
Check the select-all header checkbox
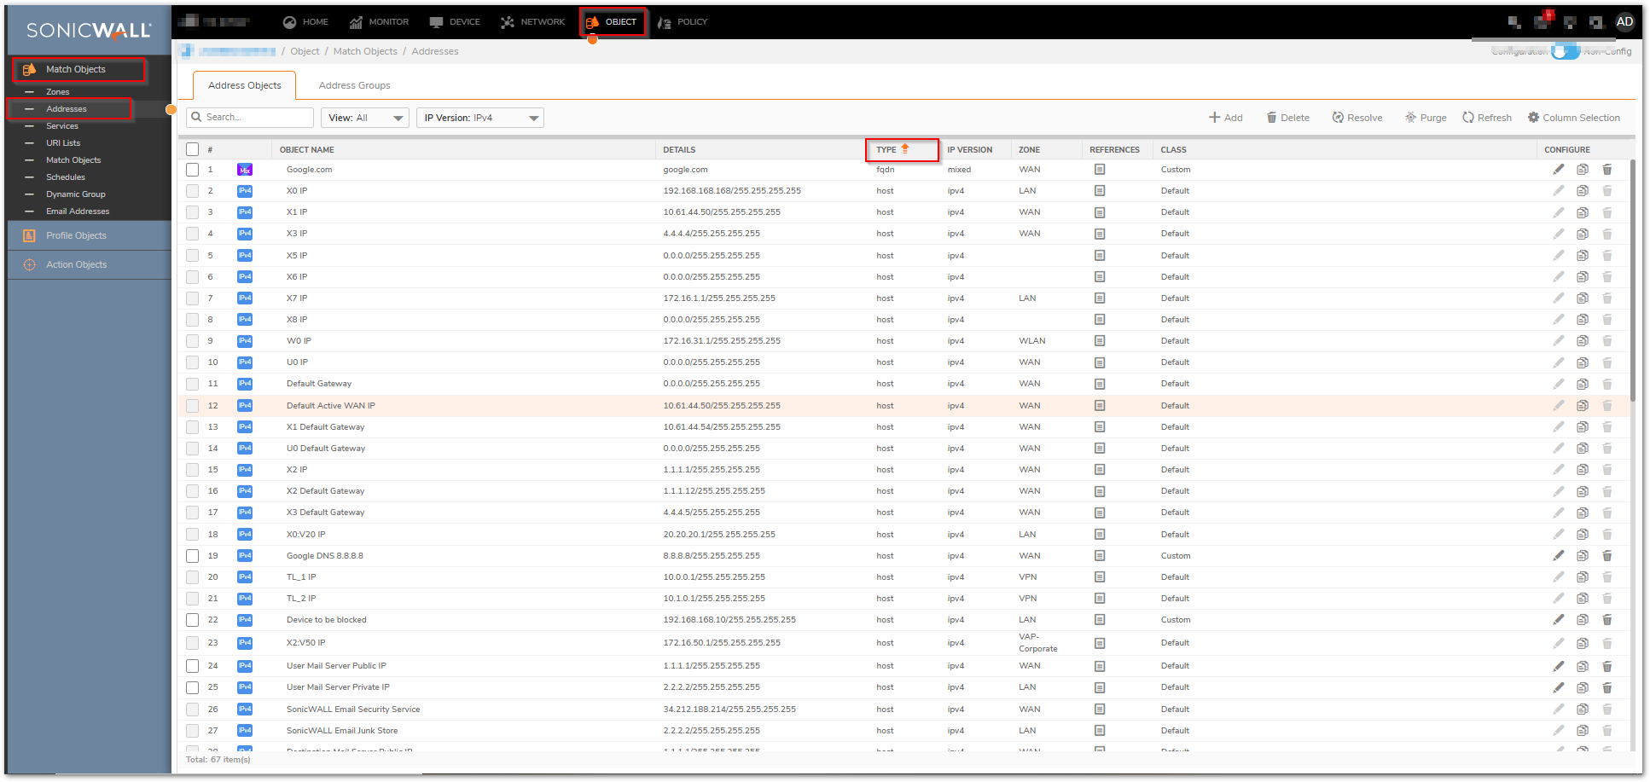[193, 149]
